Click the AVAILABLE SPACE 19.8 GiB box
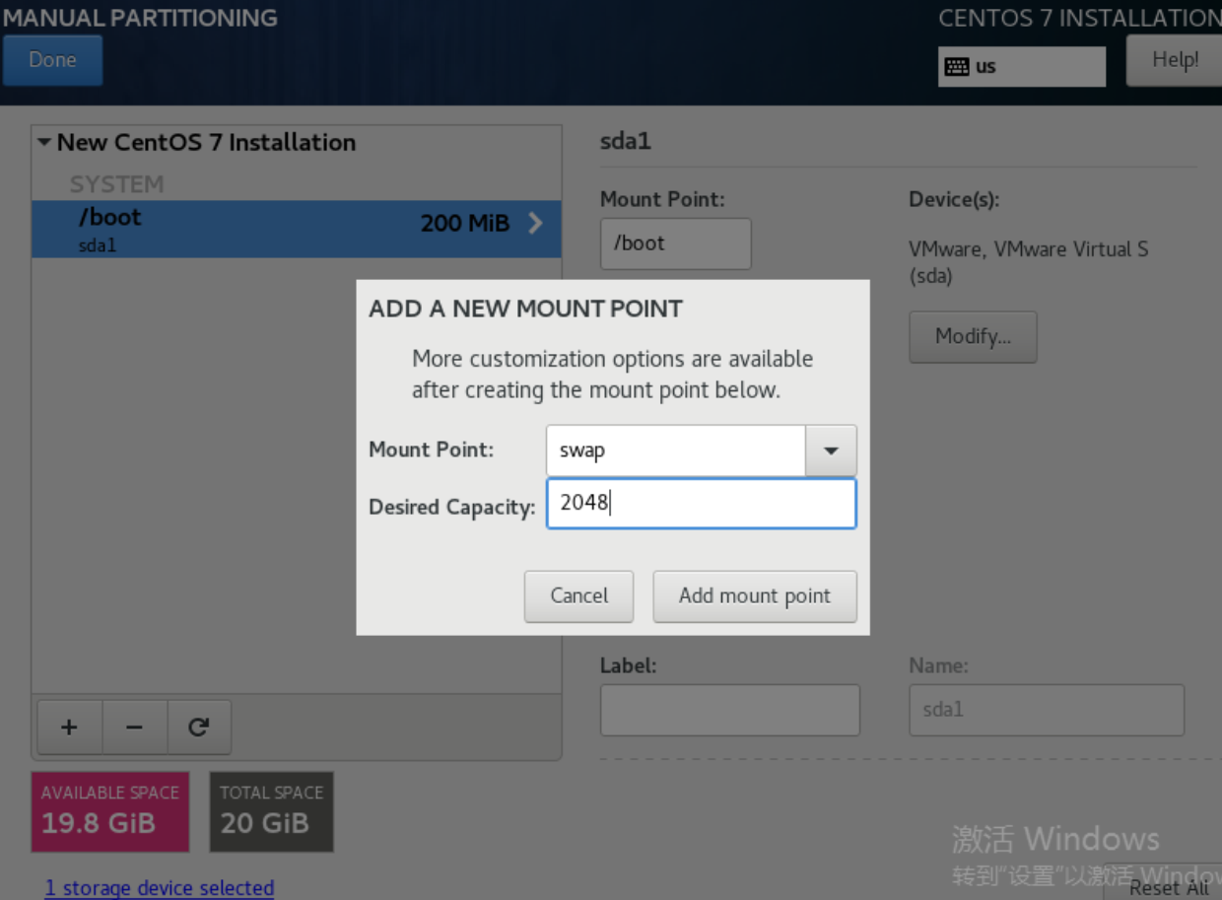 tap(110, 811)
